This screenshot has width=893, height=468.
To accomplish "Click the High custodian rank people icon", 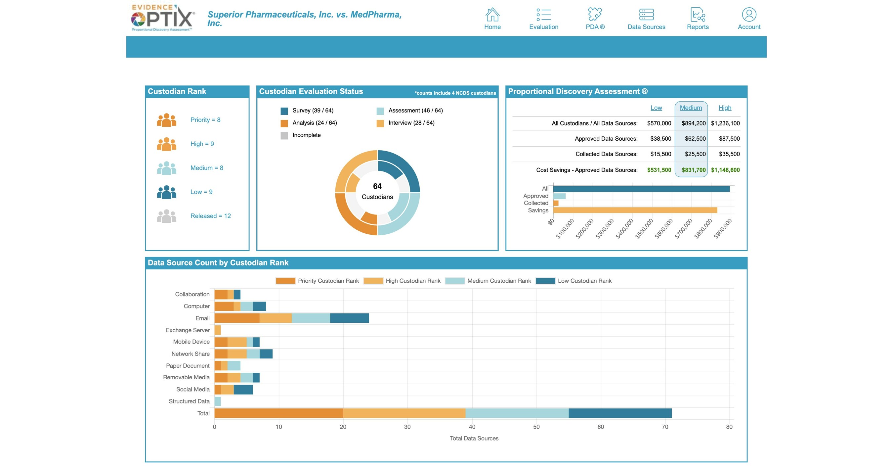I will pyautogui.click(x=167, y=143).
